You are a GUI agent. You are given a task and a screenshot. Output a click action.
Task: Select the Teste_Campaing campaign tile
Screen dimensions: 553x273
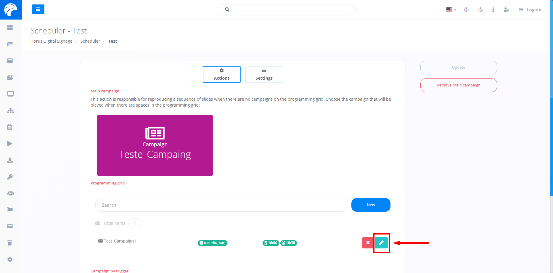click(155, 145)
